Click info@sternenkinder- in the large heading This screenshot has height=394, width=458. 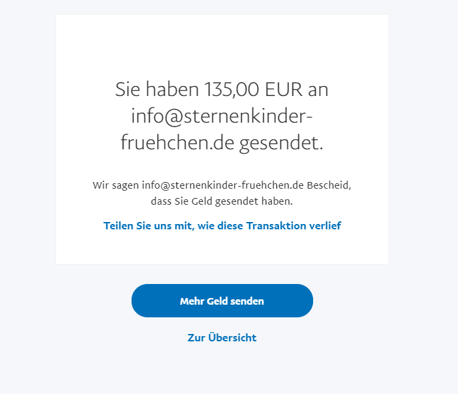coord(222,116)
